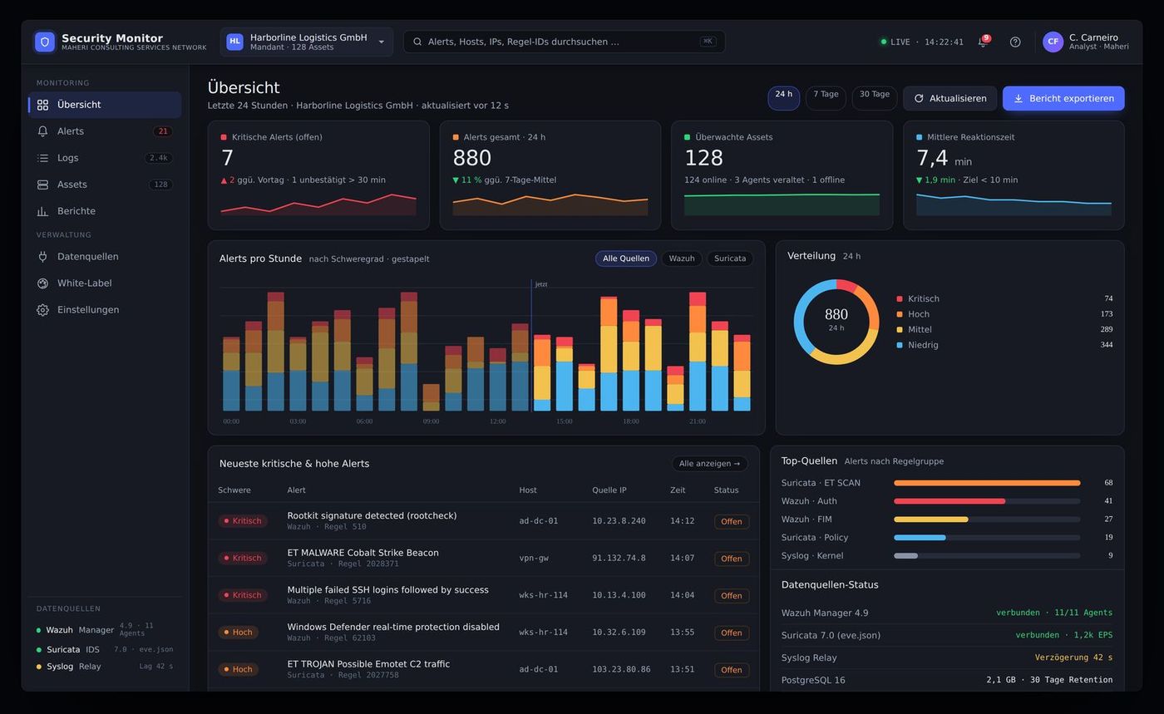The height and width of the screenshot is (714, 1164).
Task: Switch time range to 7 Tage
Action: click(826, 98)
